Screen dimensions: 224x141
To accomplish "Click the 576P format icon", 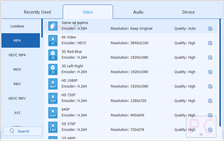I will click(x=53, y=127).
